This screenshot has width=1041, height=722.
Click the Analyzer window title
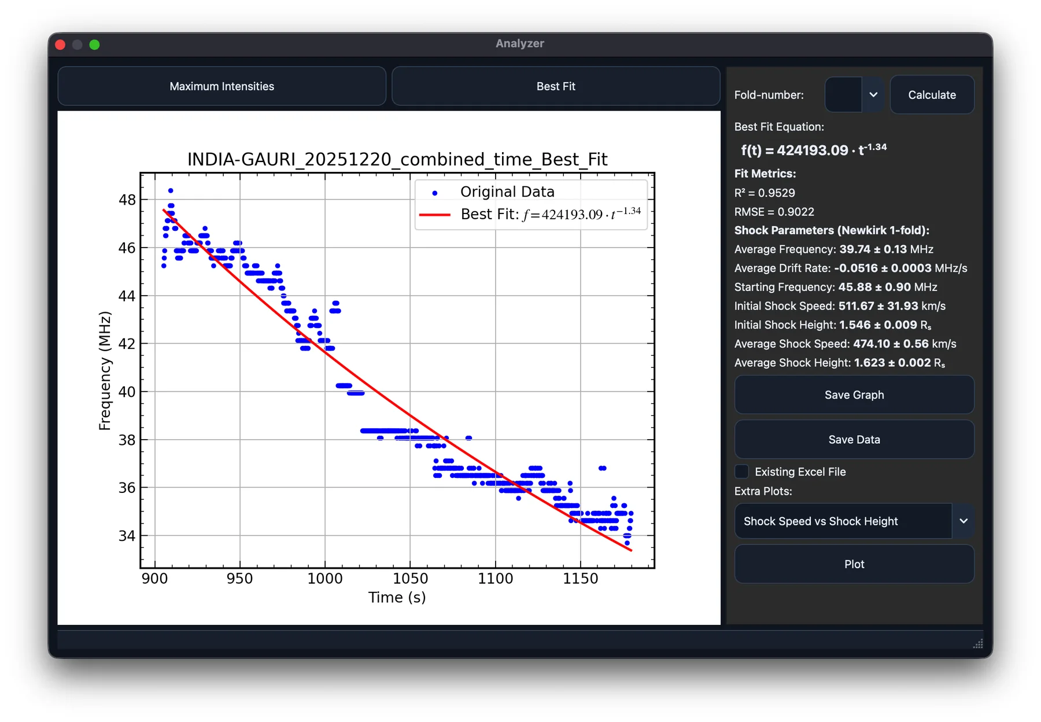coord(519,43)
